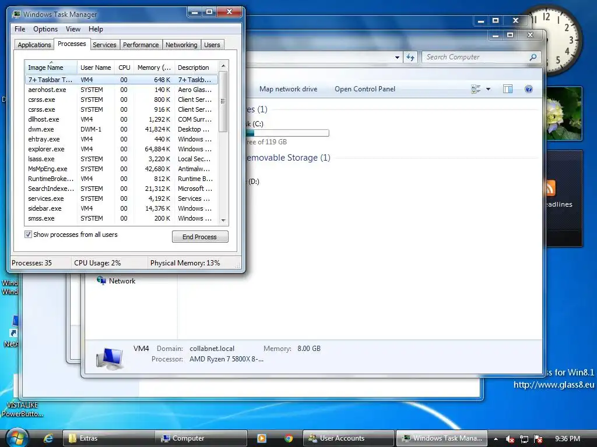Switch to the Services tab
Screen dimensions: 597x447
point(104,45)
